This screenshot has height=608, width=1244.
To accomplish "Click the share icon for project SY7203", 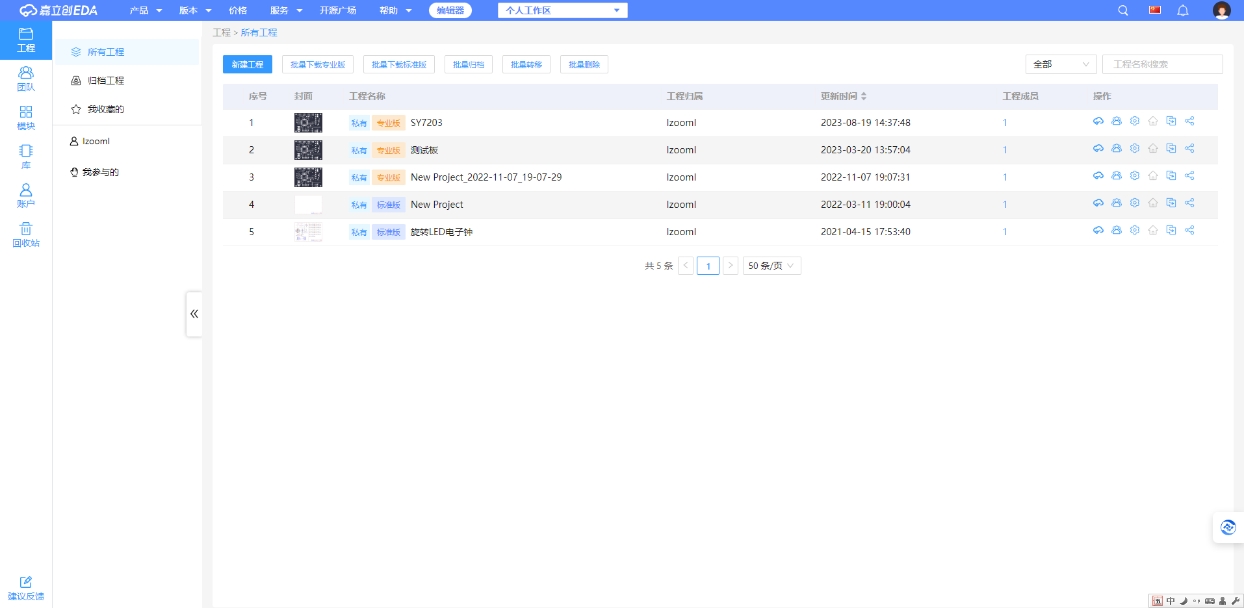I will tap(1189, 121).
